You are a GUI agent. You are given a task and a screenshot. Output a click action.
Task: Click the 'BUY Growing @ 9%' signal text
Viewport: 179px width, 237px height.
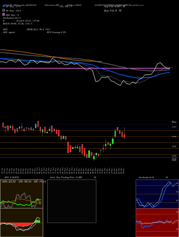click(x=56, y=32)
